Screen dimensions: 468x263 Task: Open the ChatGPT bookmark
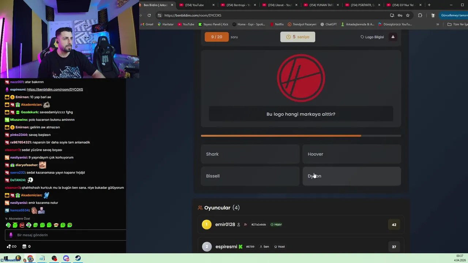click(329, 24)
